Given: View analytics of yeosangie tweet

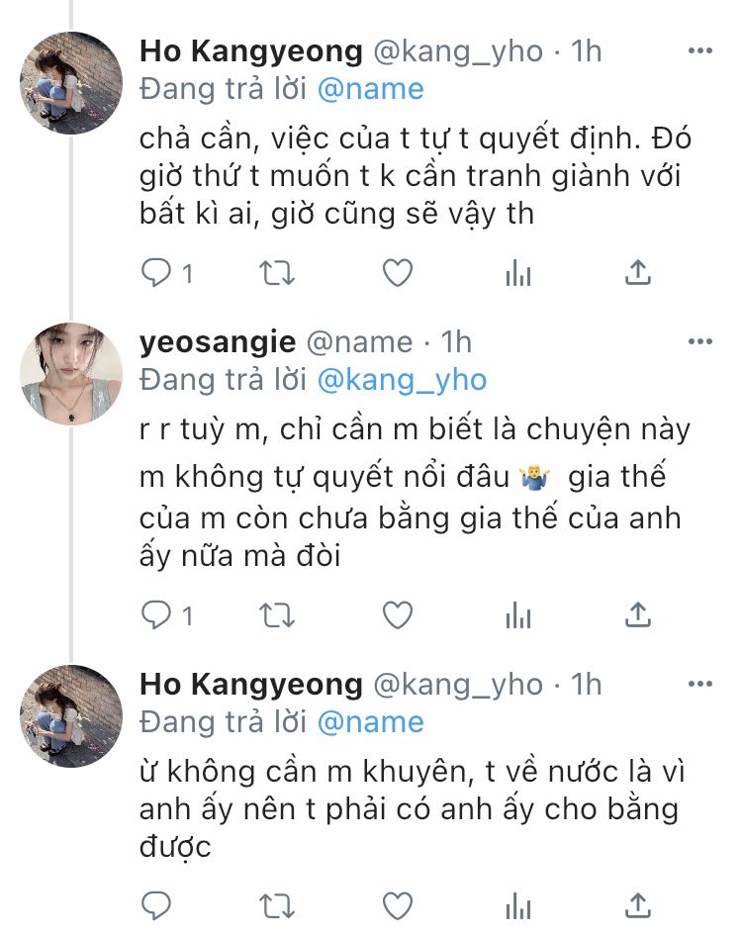Looking at the screenshot, I should tap(518, 615).
